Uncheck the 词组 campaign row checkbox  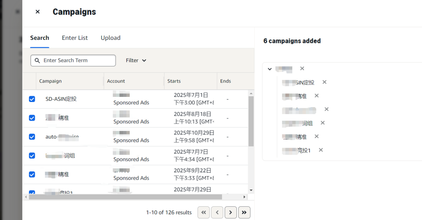click(x=32, y=156)
